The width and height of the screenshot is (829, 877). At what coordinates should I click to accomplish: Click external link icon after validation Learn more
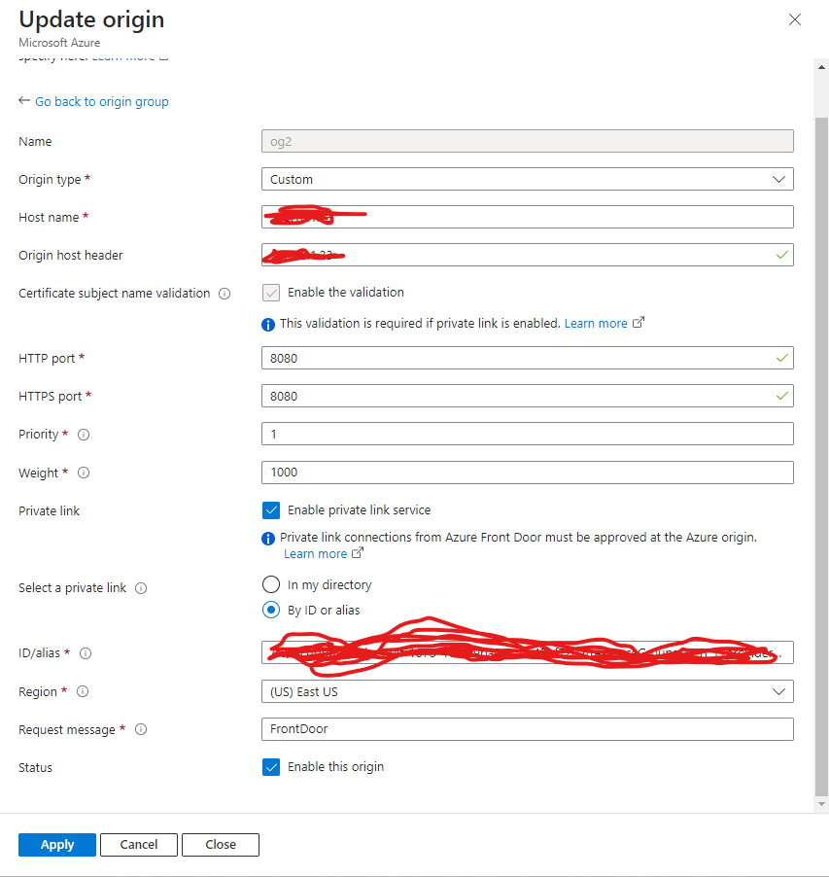pos(639,323)
